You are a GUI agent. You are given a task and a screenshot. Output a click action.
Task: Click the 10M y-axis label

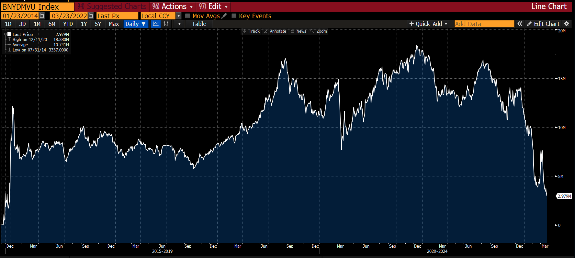[x=562, y=128]
